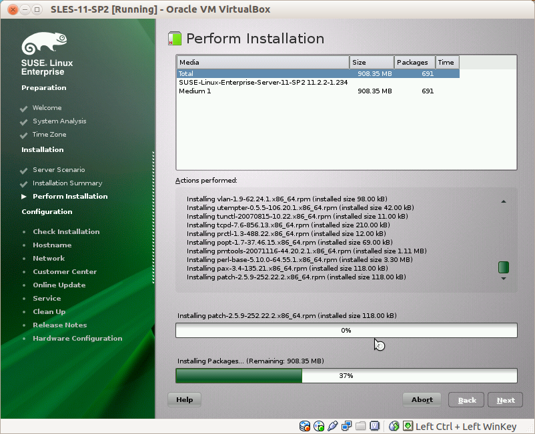The image size is (535, 434).
Task: Click the optical disc status icon
Action: [319, 426]
